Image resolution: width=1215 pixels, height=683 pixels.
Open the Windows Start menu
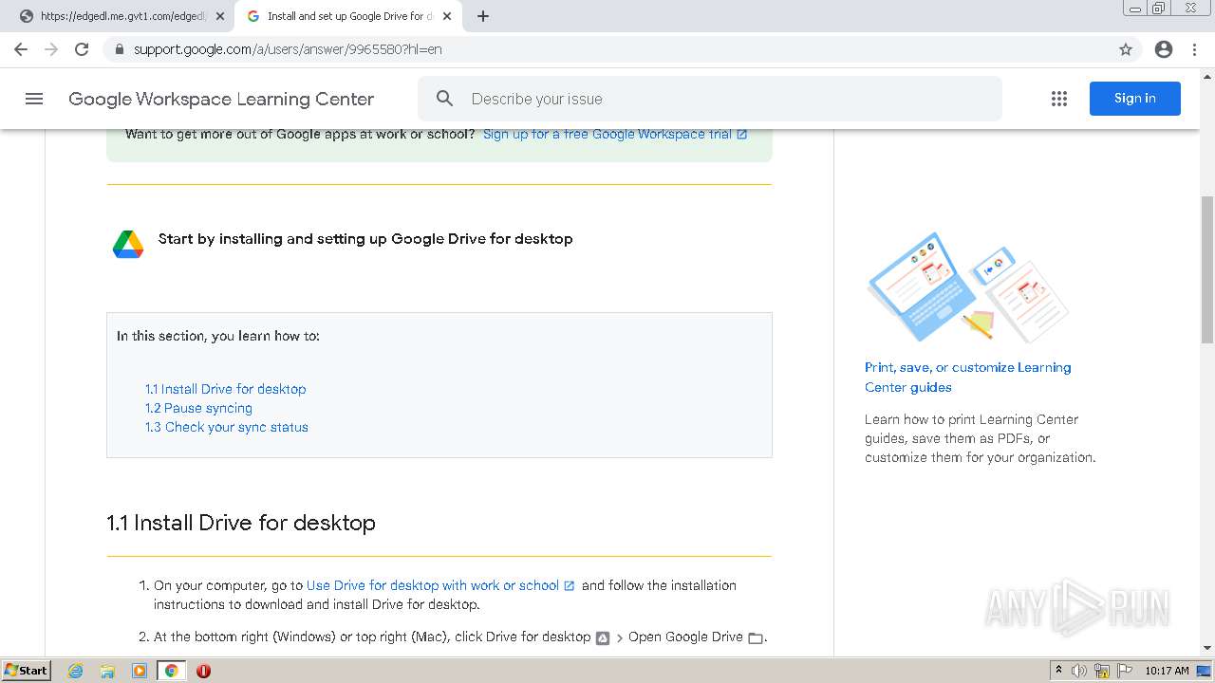tap(26, 671)
